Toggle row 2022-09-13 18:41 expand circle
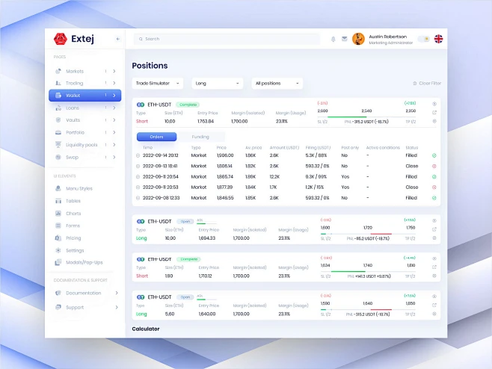This screenshot has width=492, height=369. point(138,166)
